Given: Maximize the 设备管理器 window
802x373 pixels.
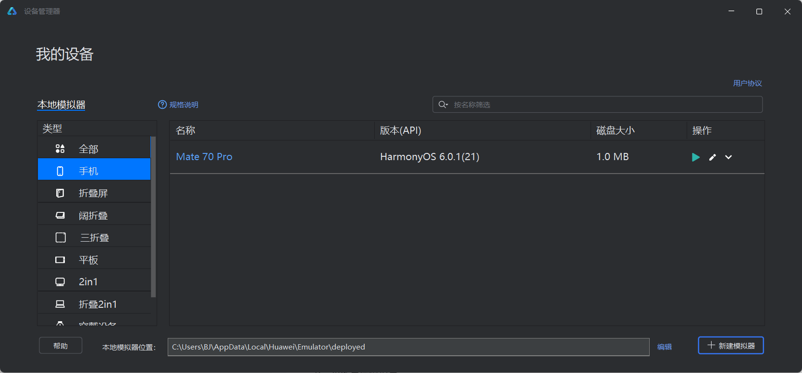Looking at the screenshot, I should pyautogui.click(x=759, y=11).
